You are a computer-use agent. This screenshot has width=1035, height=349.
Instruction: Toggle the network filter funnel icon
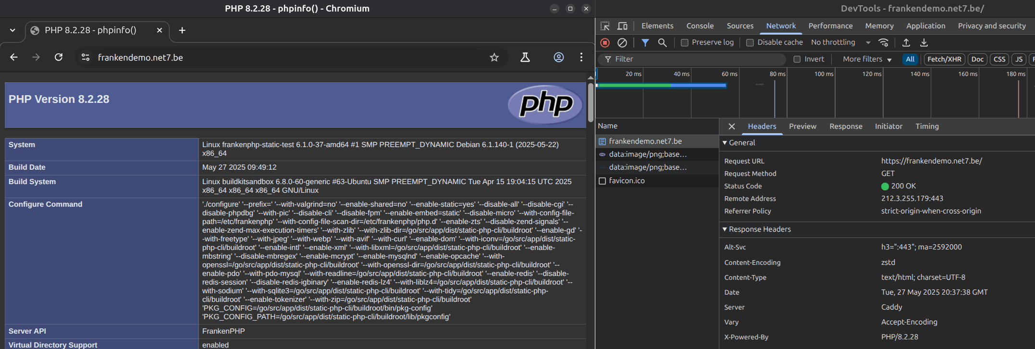(645, 43)
